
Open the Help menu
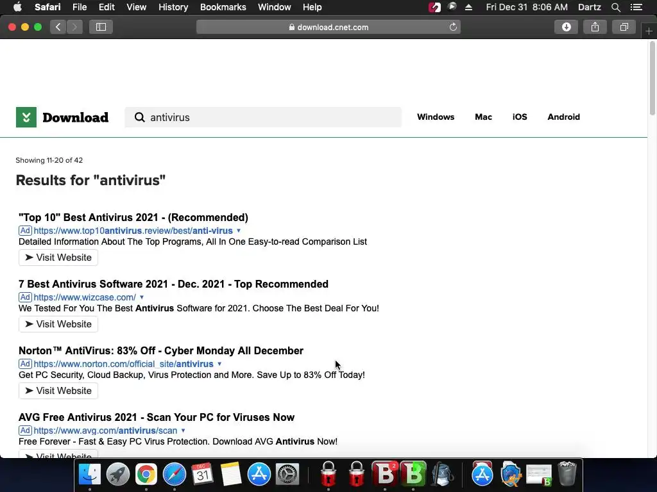[312, 7]
